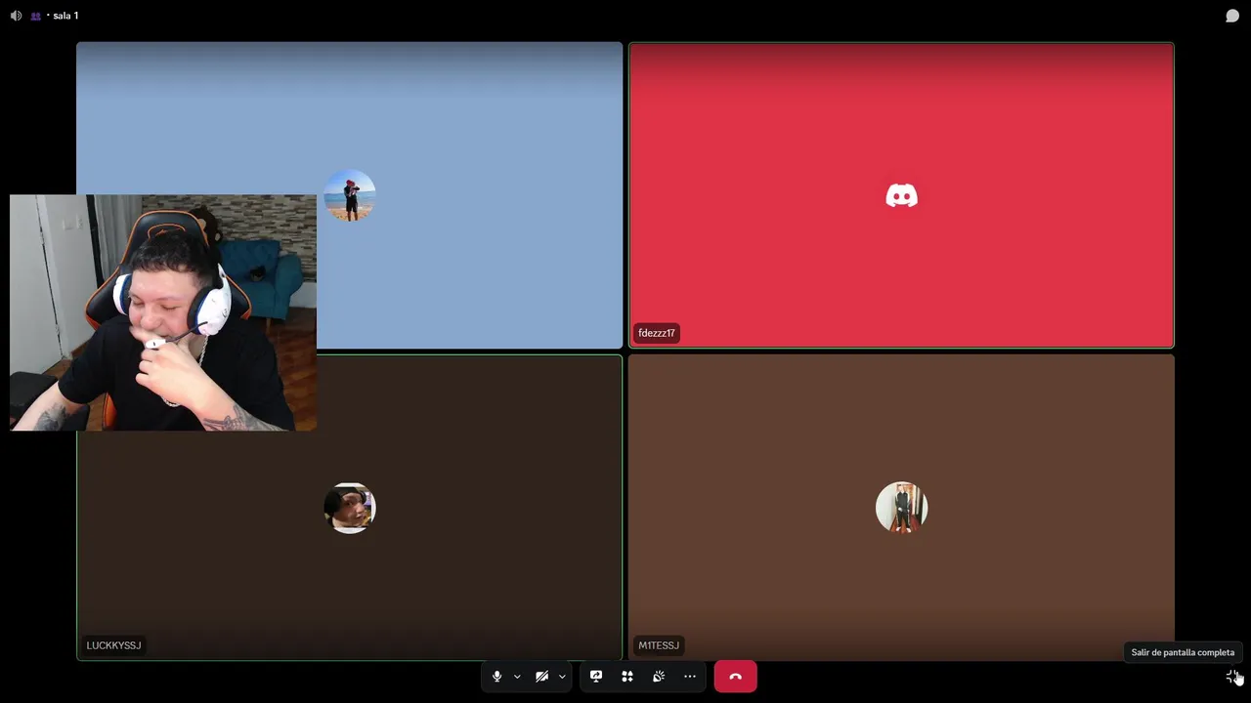Share your screen
The width and height of the screenshot is (1251, 703).
(x=596, y=676)
